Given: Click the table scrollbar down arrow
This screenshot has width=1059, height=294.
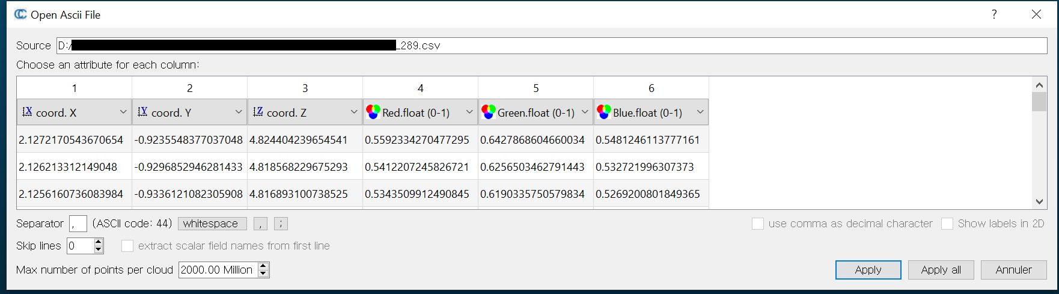Looking at the screenshot, I should [1039, 201].
